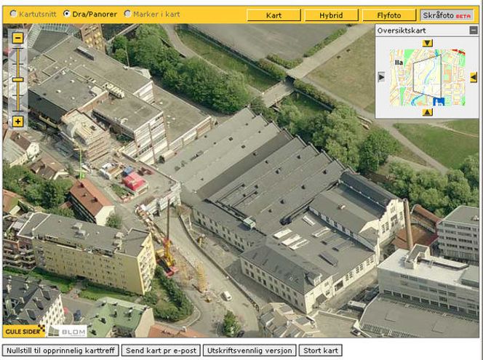Screen dimensions: 483x360
Task: Click the zoom slider handle
Action: 17,79
